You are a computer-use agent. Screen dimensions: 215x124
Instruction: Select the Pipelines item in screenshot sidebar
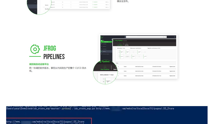[106, 51]
